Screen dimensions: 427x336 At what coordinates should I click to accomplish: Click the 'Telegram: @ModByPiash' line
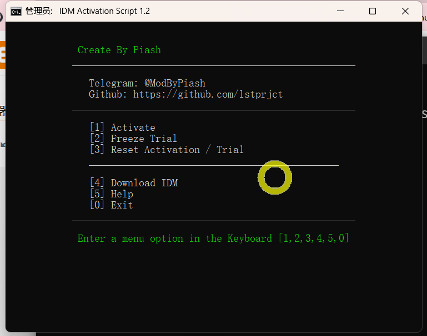(147, 83)
